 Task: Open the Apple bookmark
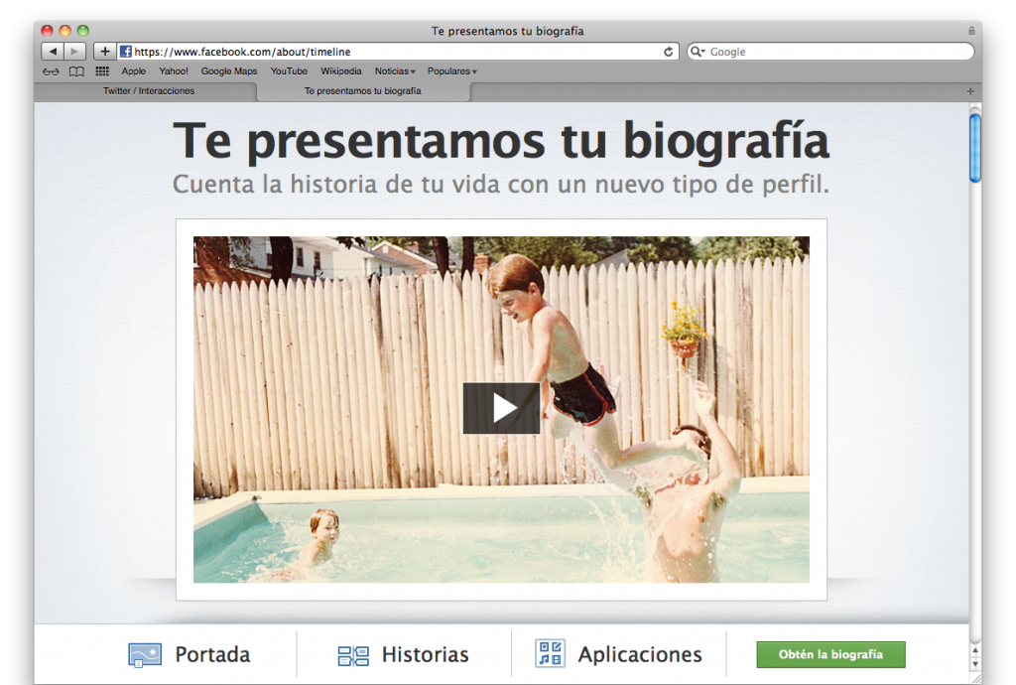pos(134,71)
